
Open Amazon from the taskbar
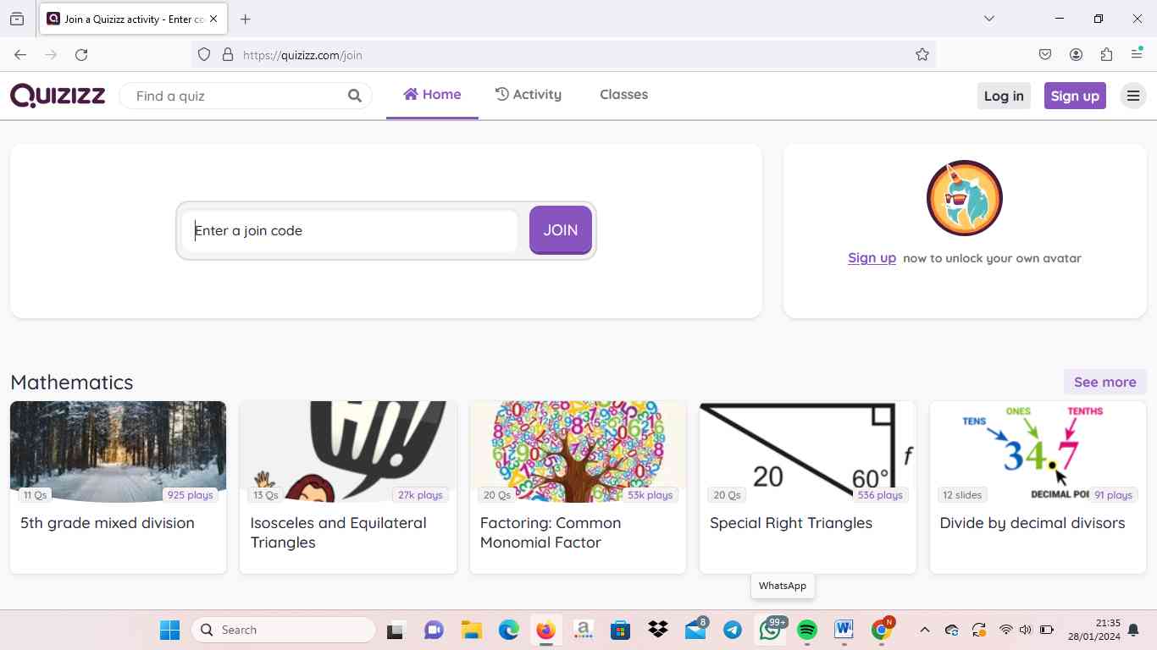583,630
